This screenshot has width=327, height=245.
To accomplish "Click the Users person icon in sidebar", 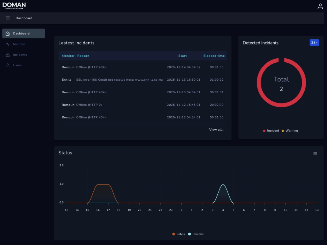I will (x=8, y=65).
